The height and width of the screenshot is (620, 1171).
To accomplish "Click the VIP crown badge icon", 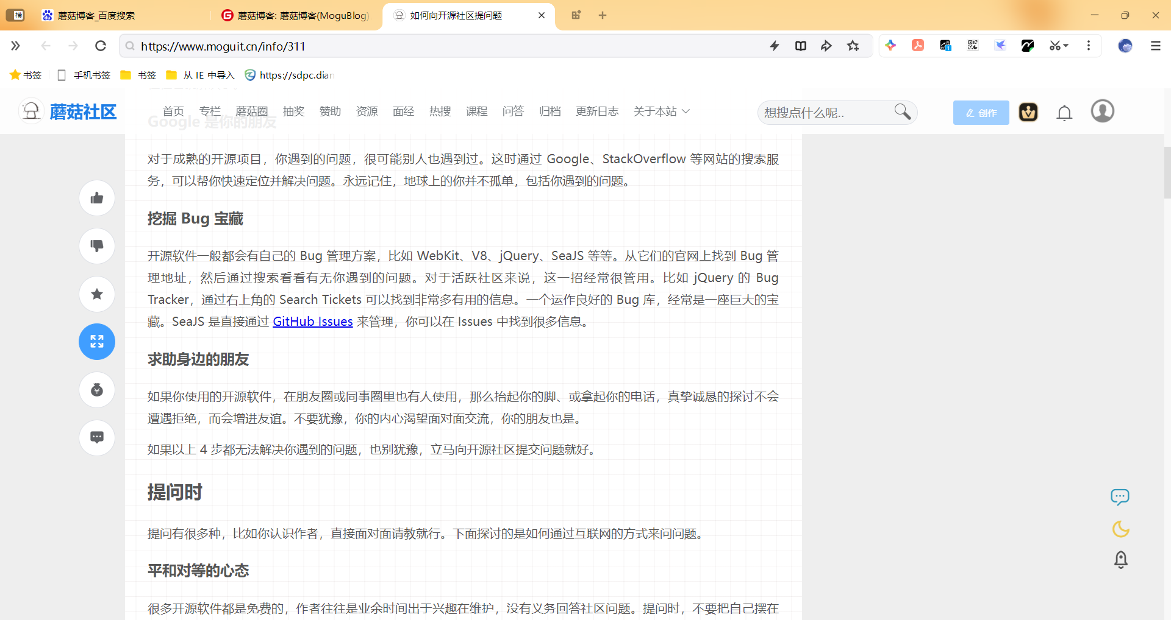I will (1028, 112).
